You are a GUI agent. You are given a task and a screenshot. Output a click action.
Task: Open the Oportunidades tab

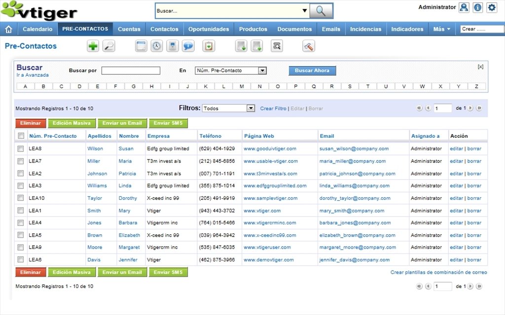tap(209, 29)
